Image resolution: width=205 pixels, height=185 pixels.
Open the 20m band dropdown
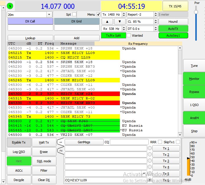[49, 14]
